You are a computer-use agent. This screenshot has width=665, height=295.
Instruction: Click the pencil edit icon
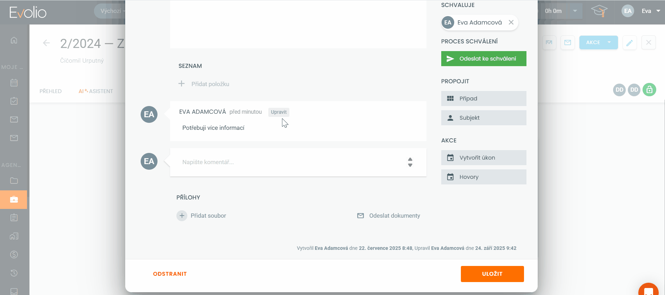tap(630, 43)
